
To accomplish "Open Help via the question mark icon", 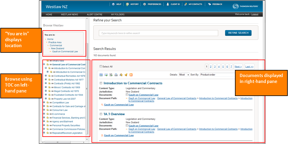I will pyautogui.click(x=113, y=4).
